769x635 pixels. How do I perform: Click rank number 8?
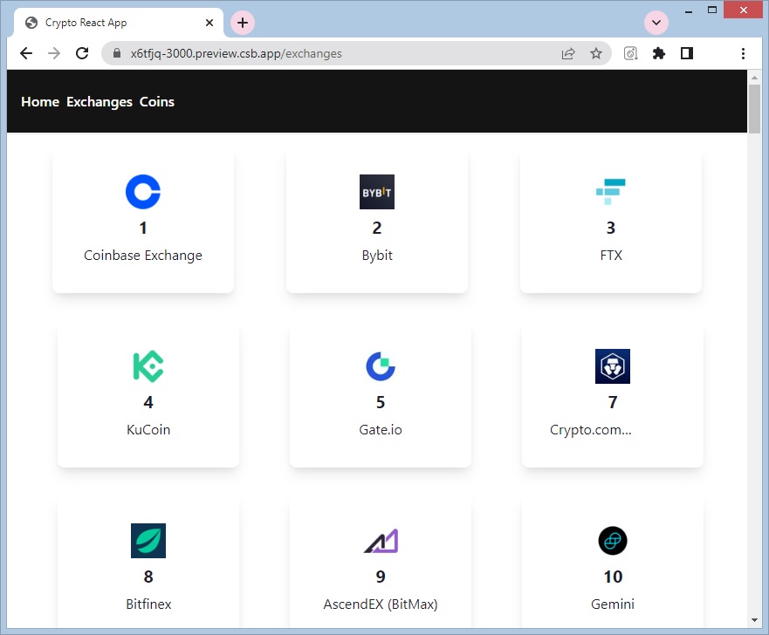148,577
